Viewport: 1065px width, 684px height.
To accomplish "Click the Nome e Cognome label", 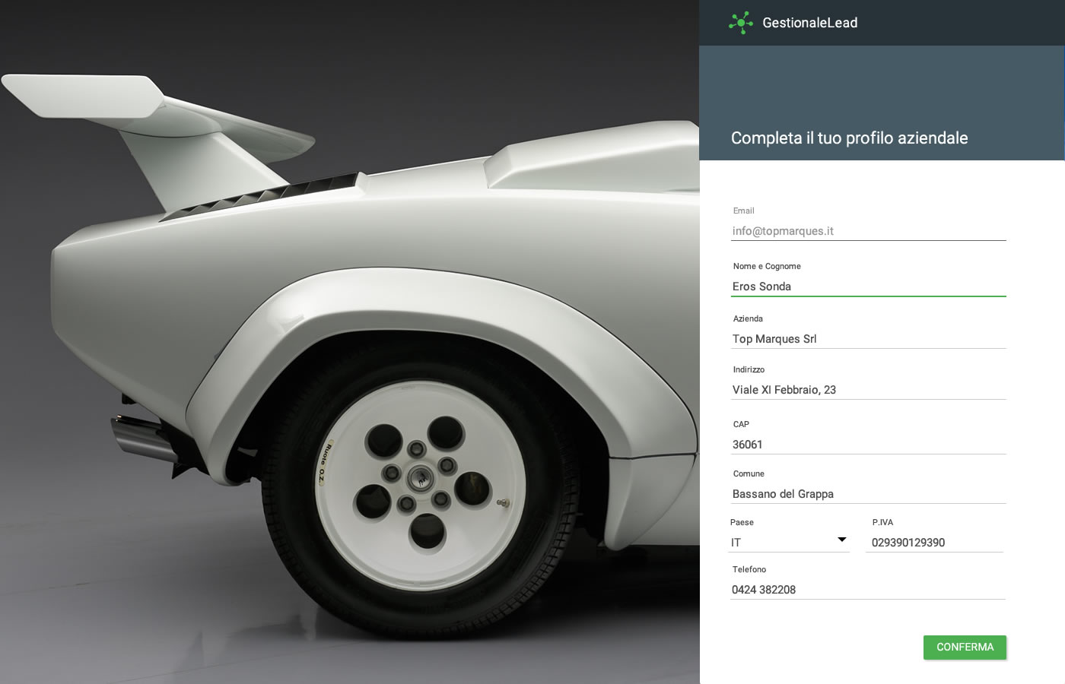I will [x=767, y=266].
